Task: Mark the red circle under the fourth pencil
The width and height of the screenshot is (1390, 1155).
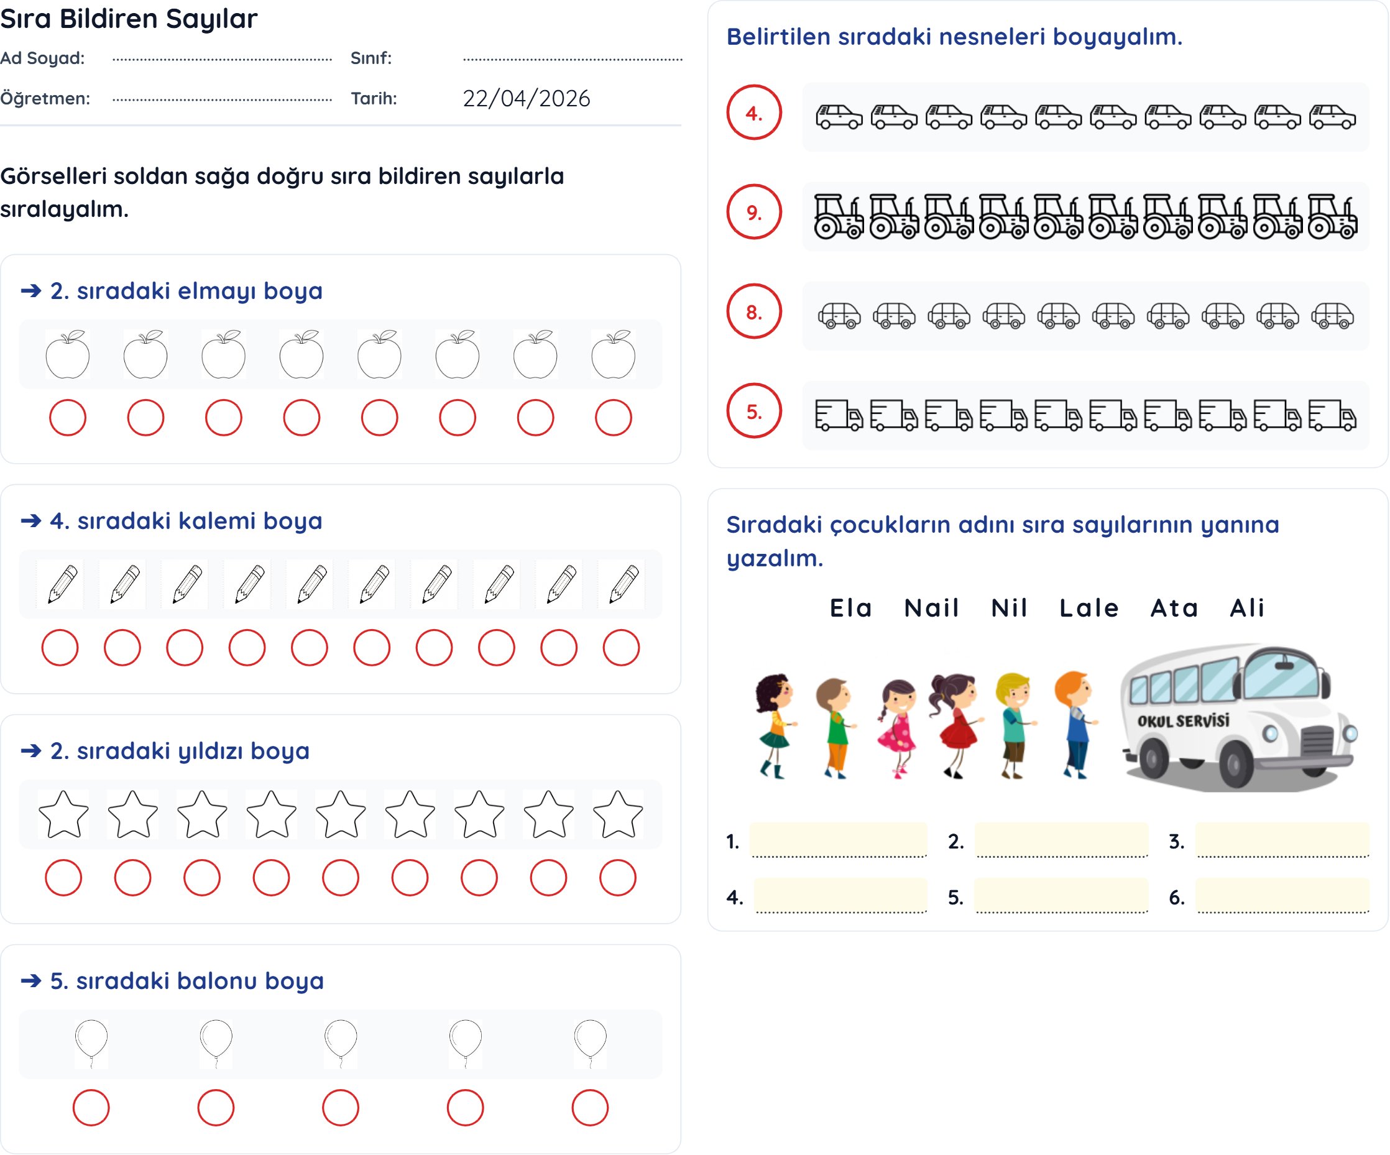Action: [x=247, y=647]
